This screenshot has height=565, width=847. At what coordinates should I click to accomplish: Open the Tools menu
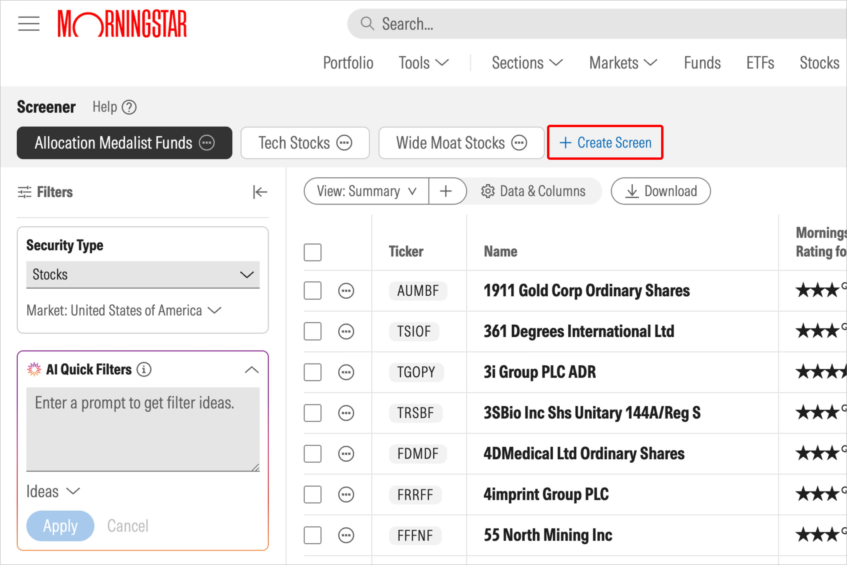coord(423,63)
